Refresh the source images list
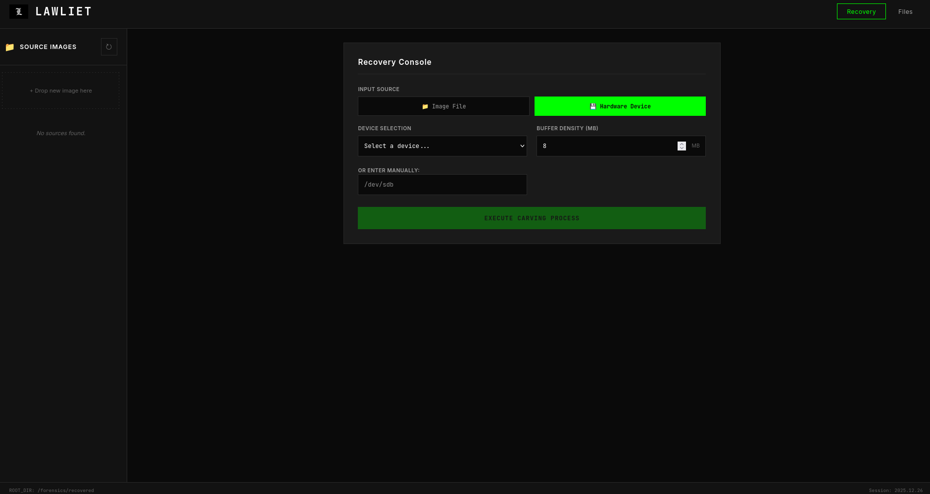The height and width of the screenshot is (494, 930). [x=109, y=47]
